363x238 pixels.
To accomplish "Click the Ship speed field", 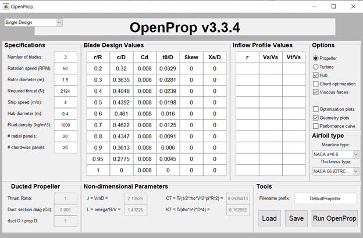I will pos(66,102).
